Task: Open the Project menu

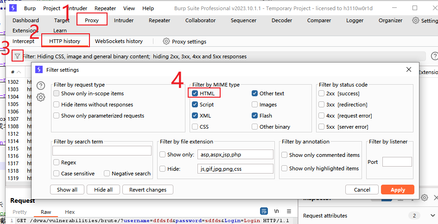Action: click(51, 8)
